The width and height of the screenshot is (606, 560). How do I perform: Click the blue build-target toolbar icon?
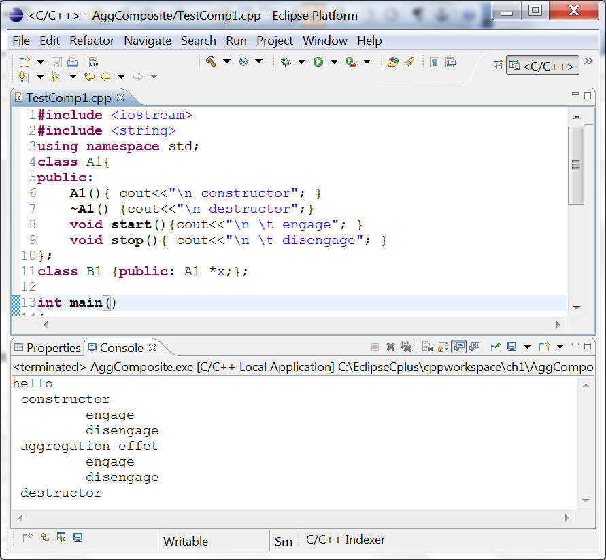click(243, 61)
